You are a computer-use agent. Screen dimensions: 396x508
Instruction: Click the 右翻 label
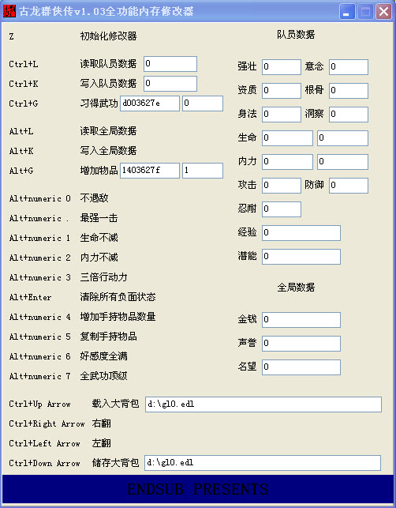pyautogui.click(x=101, y=423)
